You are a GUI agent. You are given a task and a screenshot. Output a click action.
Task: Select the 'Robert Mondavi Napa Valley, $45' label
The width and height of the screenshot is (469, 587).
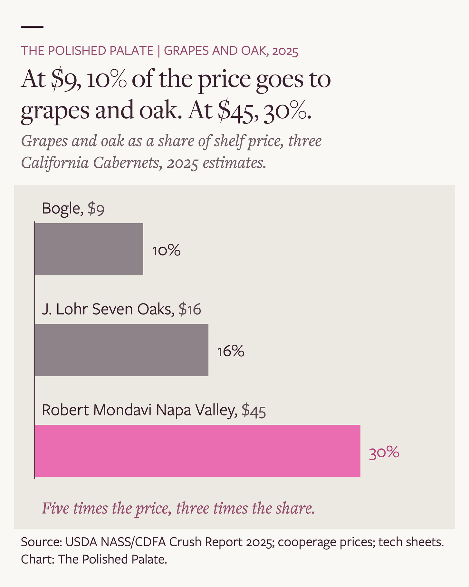point(154,410)
